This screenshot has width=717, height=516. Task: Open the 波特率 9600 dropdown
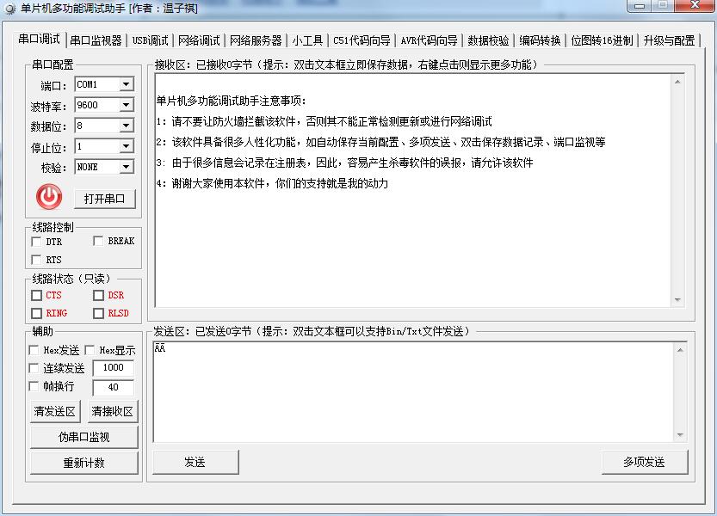point(126,105)
